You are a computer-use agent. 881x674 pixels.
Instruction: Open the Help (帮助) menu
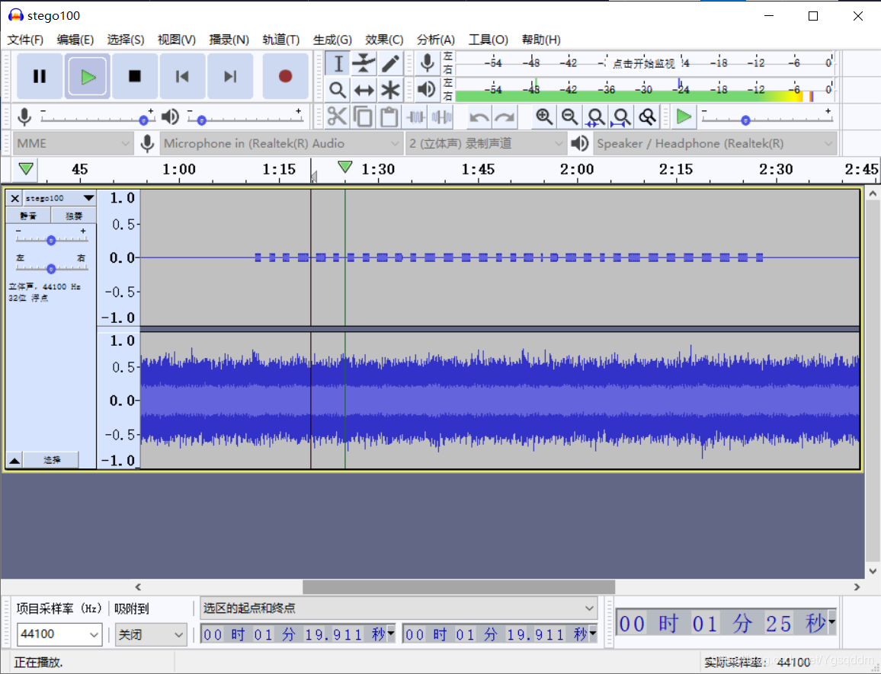point(541,40)
